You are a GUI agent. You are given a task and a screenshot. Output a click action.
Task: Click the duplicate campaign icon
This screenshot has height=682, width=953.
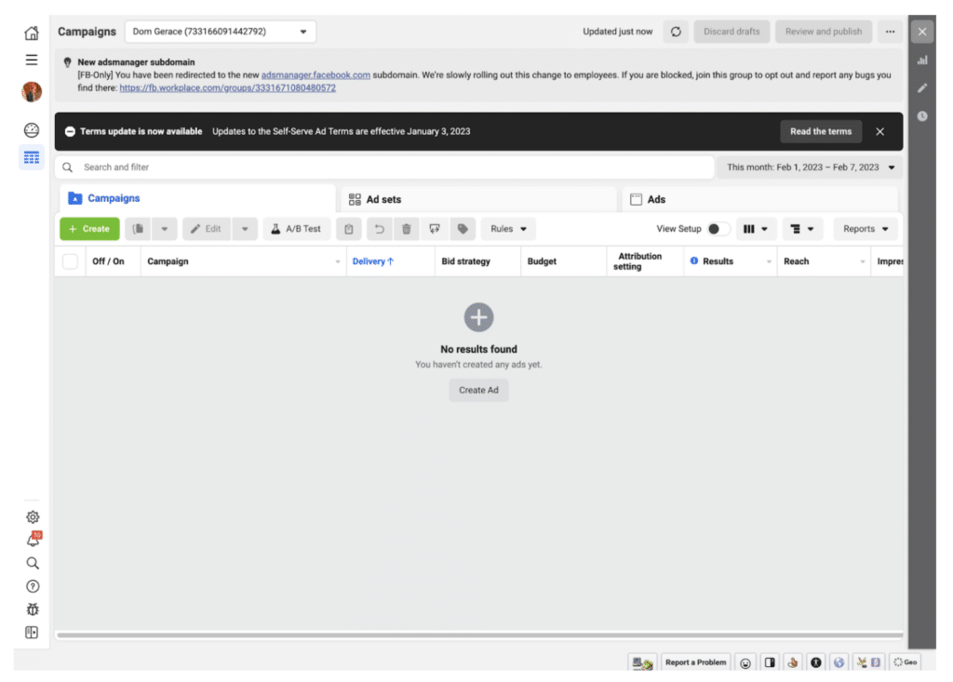pyautogui.click(x=138, y=229)
